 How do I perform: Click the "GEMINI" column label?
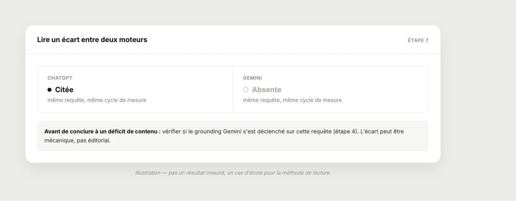click(x=253, y=78)
